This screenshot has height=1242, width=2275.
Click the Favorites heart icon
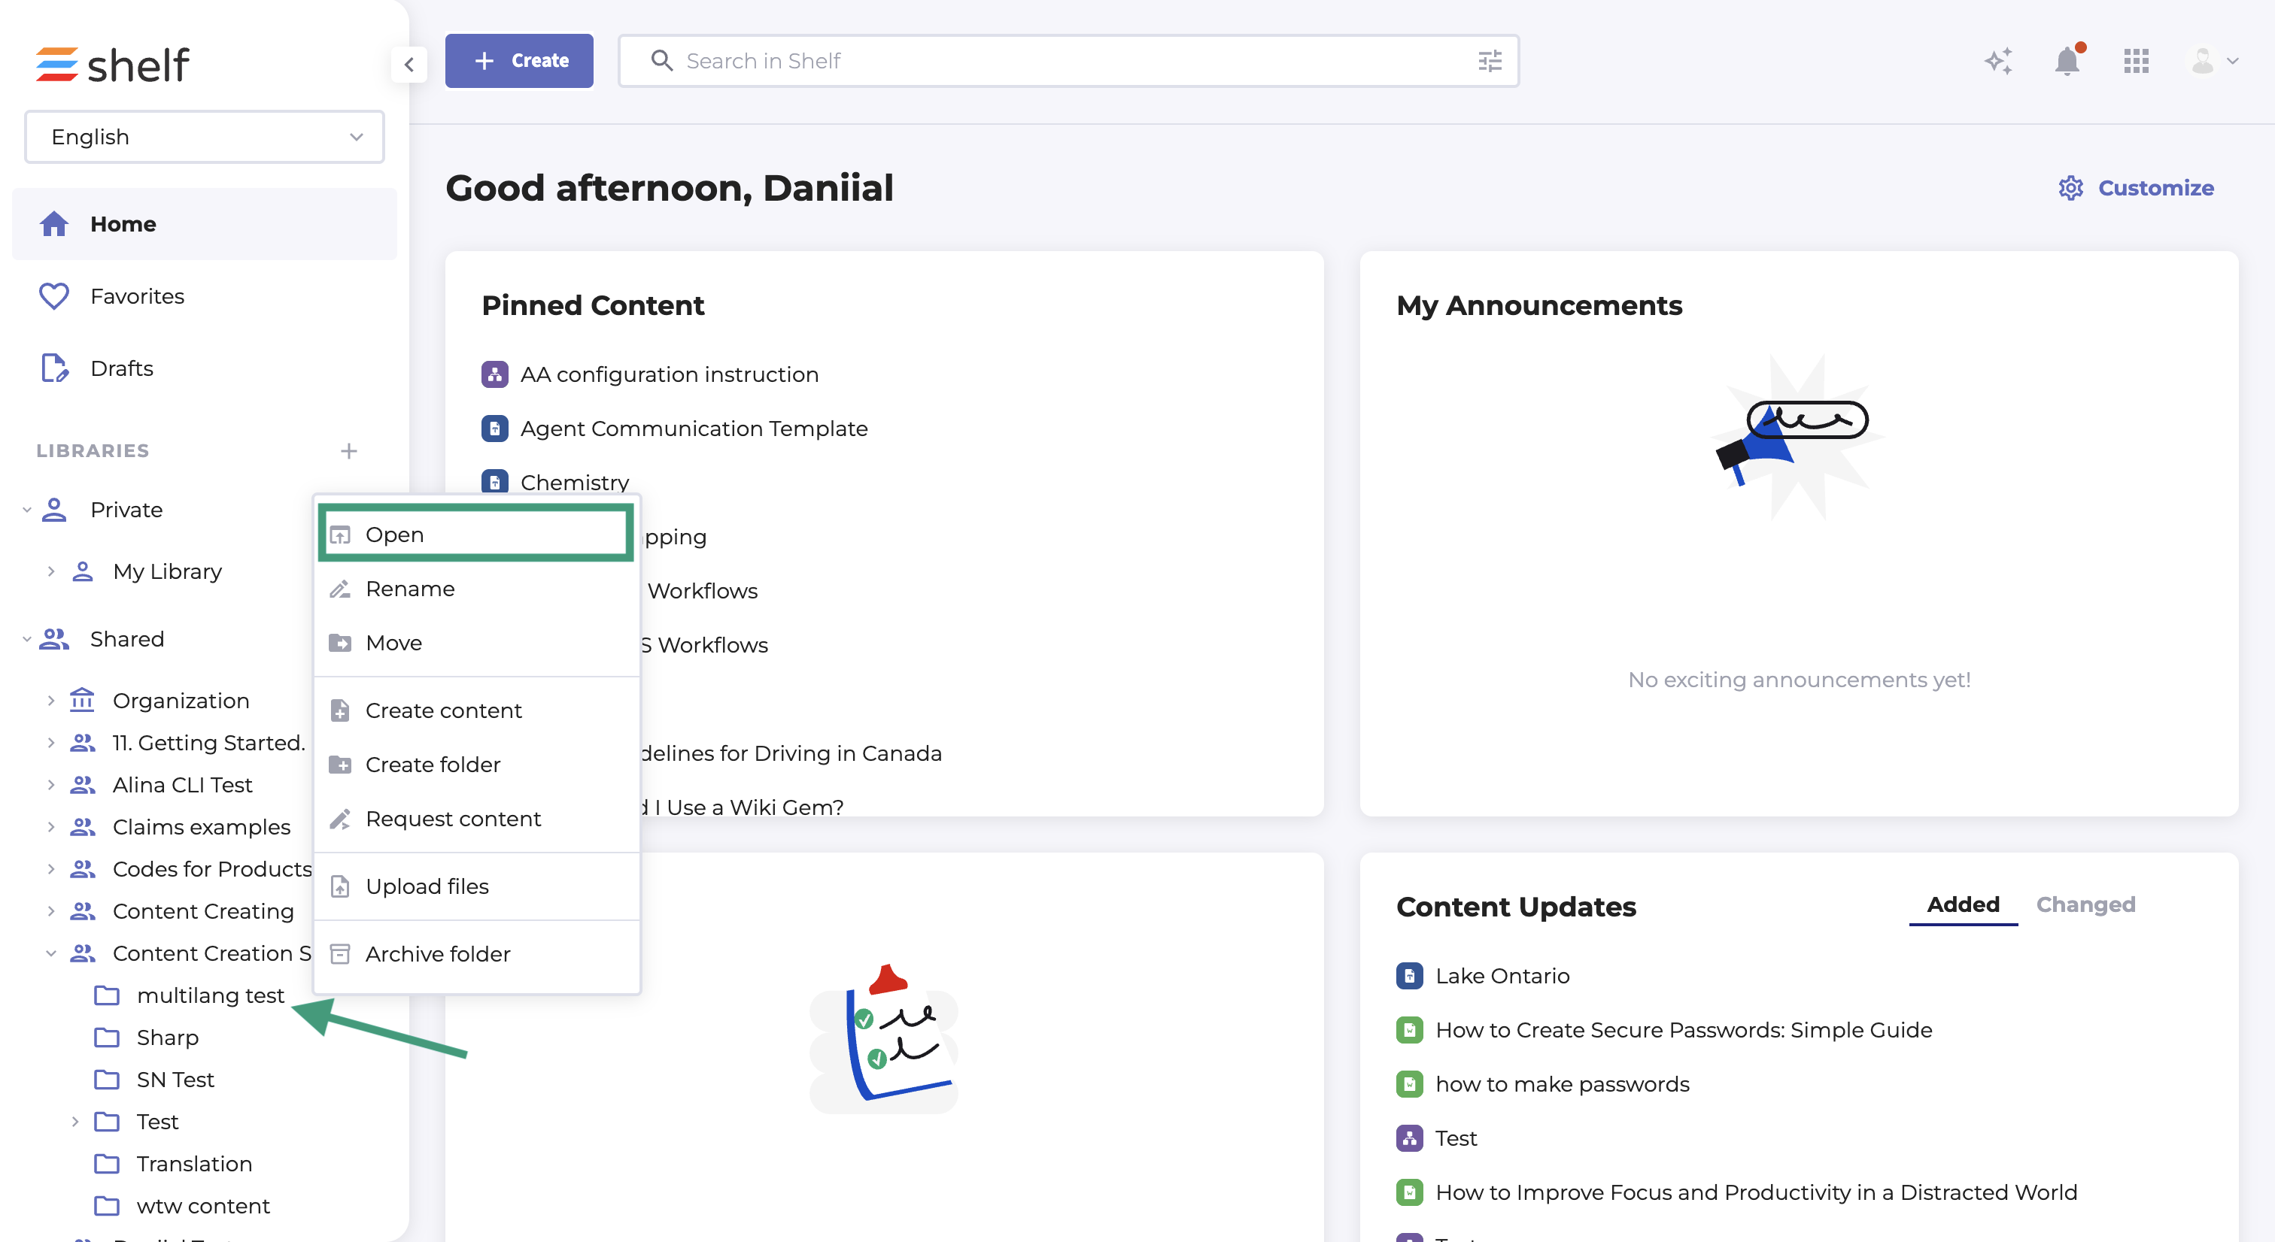click(54, 295)
